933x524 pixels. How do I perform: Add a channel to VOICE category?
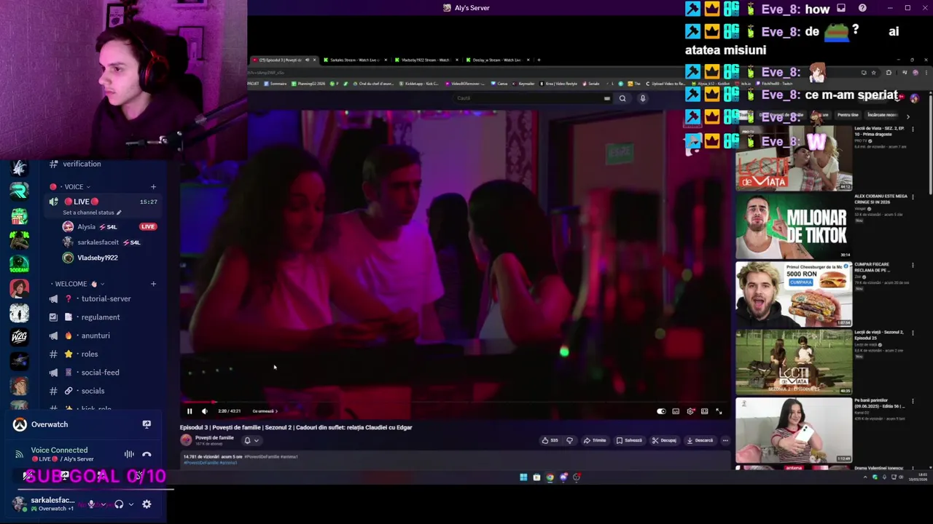click(153, 187)
